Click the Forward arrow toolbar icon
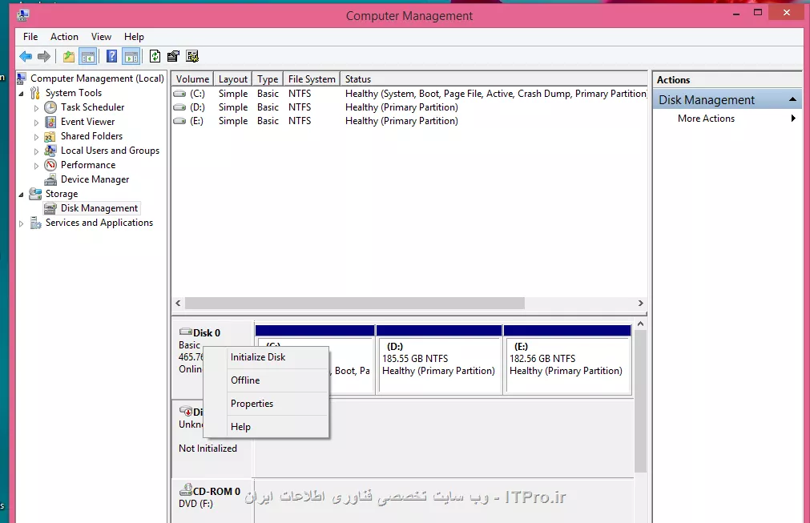Image resolution: width=810 pixels, height=523 pixels. [44, 56]
